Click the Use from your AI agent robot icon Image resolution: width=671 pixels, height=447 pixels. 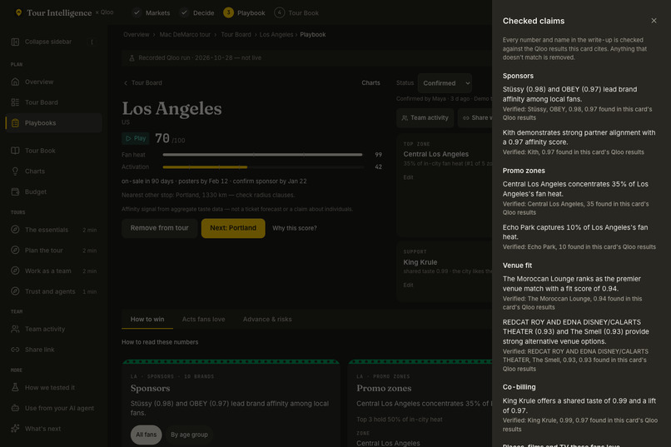pos(16,408)
